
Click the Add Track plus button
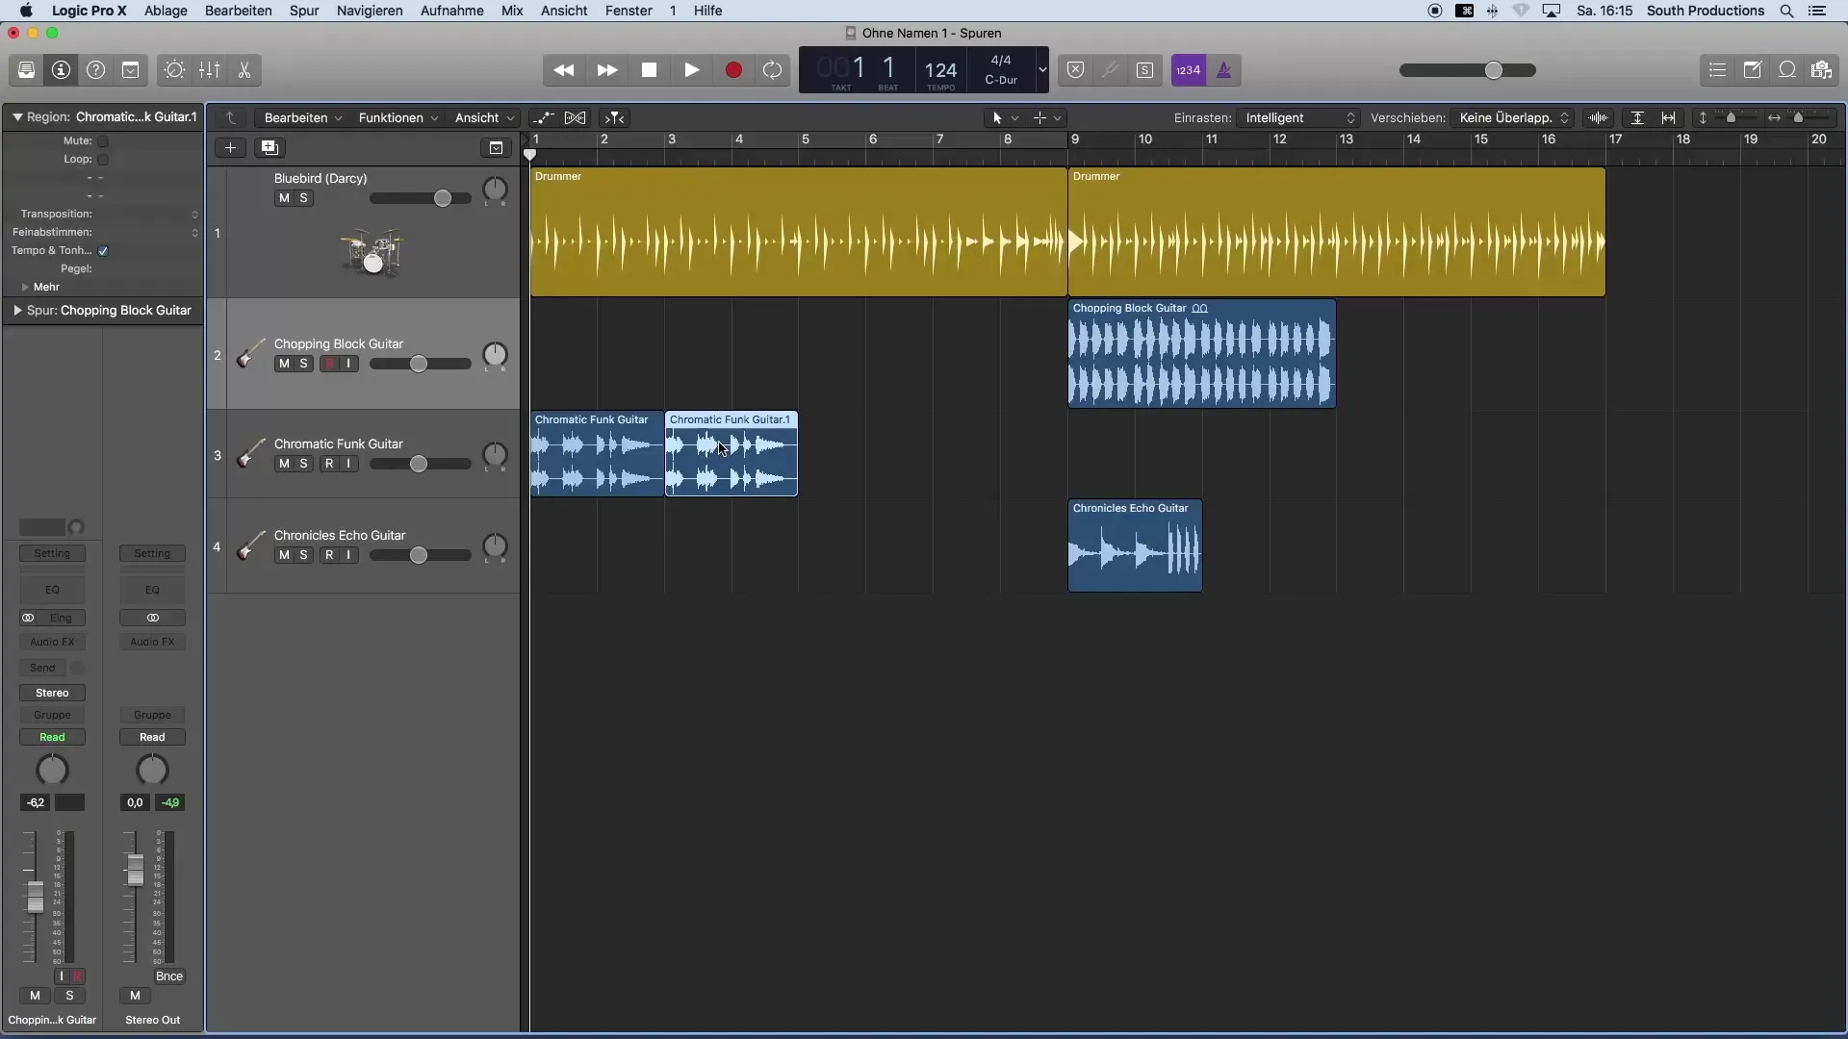(x=230, y=147)
